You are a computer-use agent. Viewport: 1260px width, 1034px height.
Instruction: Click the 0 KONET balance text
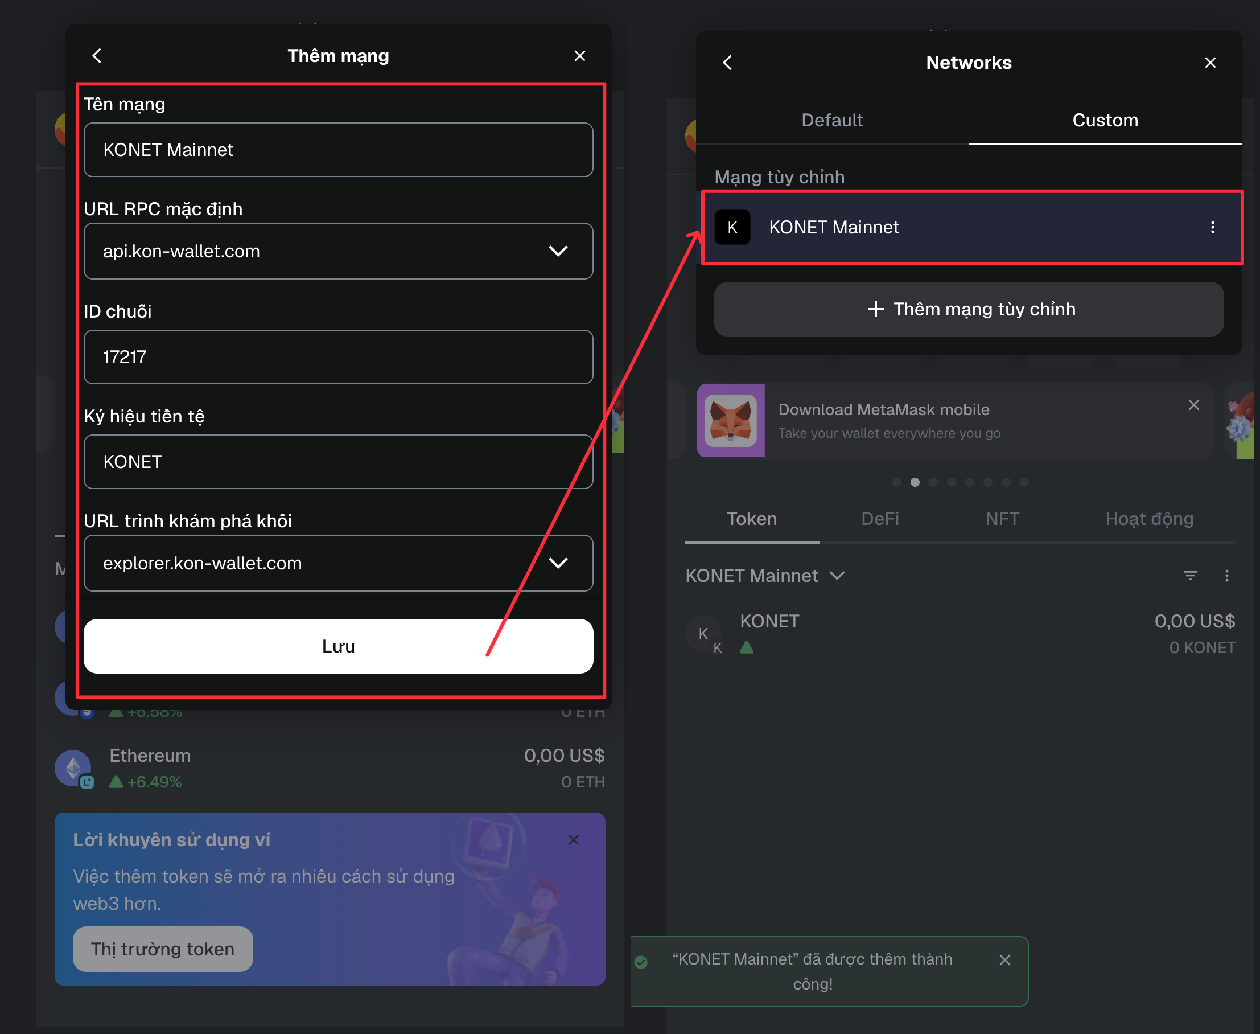pos(1203,648)
